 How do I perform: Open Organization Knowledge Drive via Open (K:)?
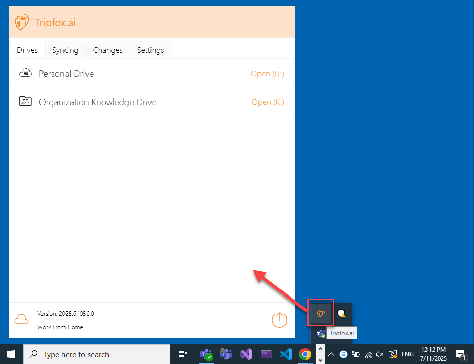268,102
